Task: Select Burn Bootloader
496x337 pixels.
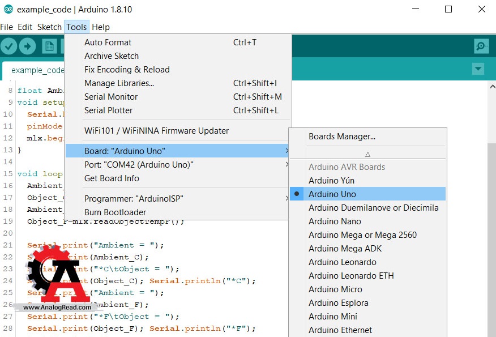Action: pyautogui.click(x=177, y=212)
